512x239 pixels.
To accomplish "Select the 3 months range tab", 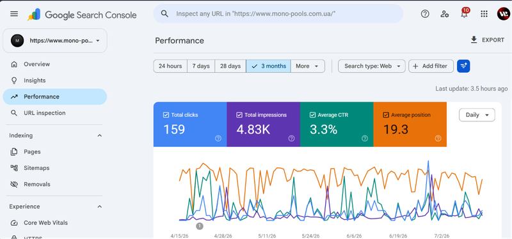I will point(268,66).
